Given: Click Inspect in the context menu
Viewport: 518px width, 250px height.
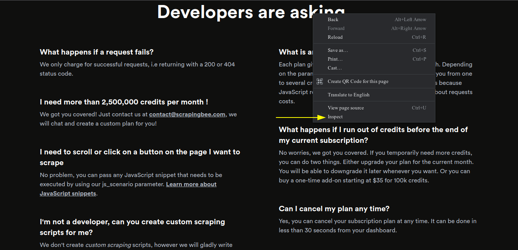Looking at the screenshot, I should coord(335,117).
